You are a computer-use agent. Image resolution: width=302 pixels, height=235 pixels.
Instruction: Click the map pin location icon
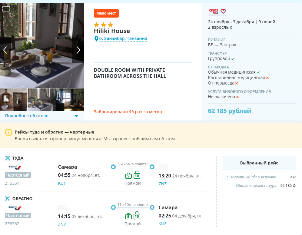pyautogui.click(x=96, y=39)
